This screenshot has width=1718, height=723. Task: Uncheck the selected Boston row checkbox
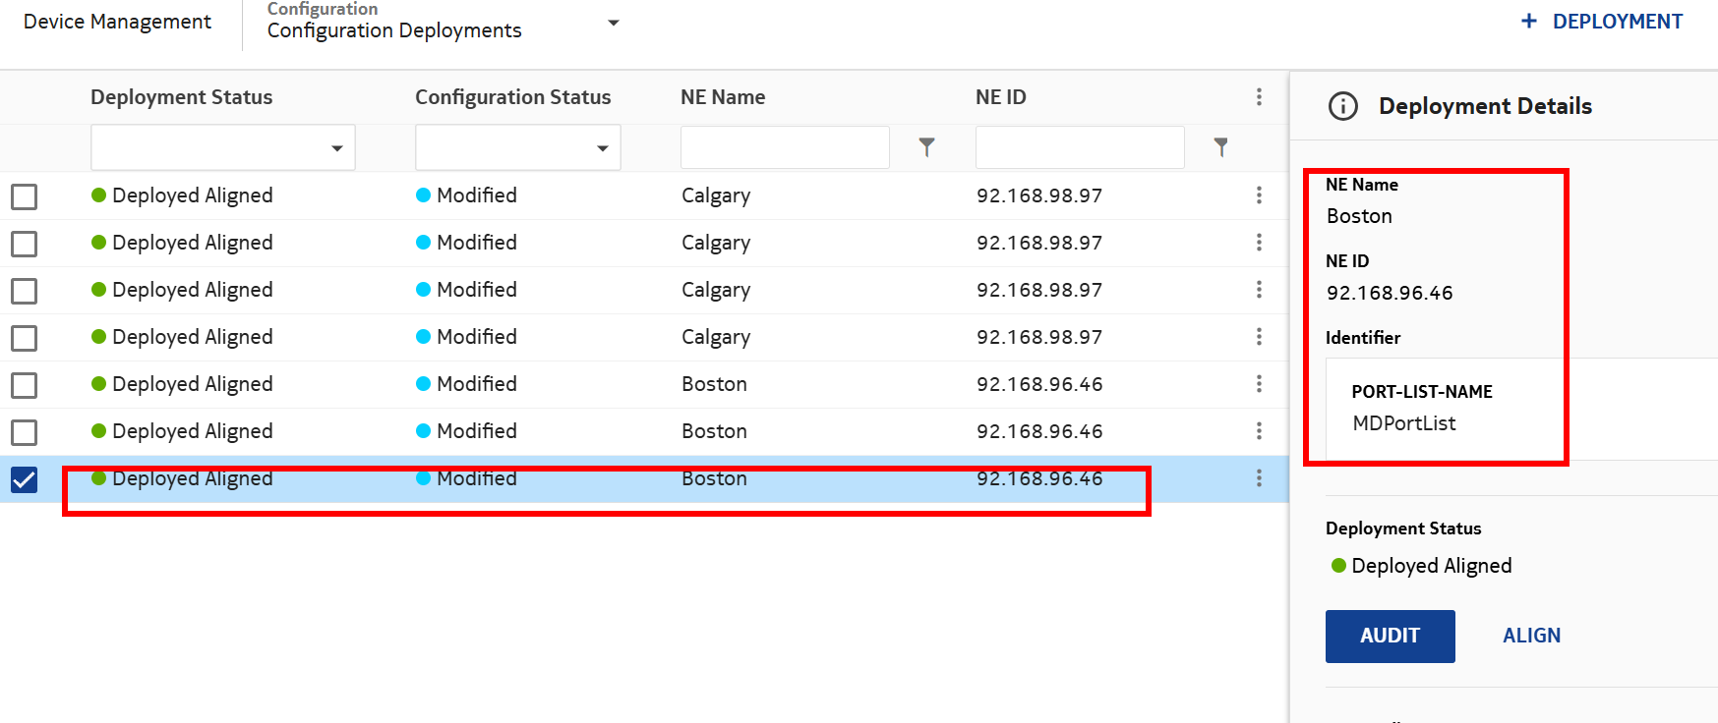[25, 479]
